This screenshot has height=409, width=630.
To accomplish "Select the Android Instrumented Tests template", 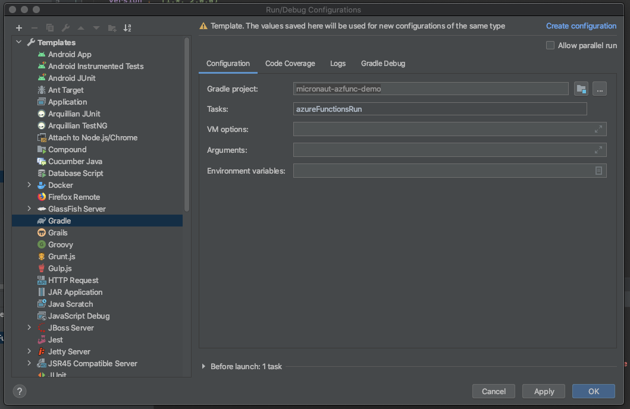I will click(96, 66).
